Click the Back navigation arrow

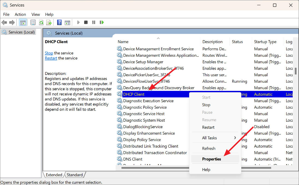click(x=4, y=22)
